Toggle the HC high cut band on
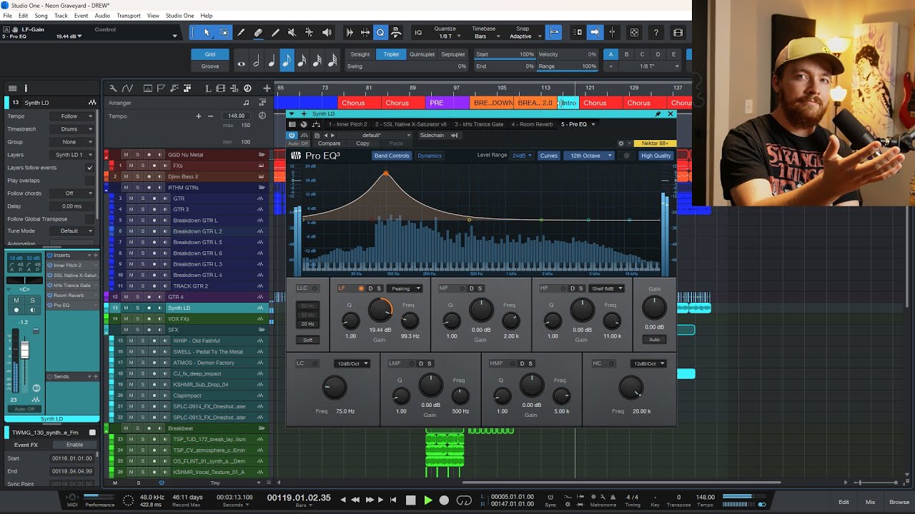Viewport: 915px width, 514px height. (610, 363)
